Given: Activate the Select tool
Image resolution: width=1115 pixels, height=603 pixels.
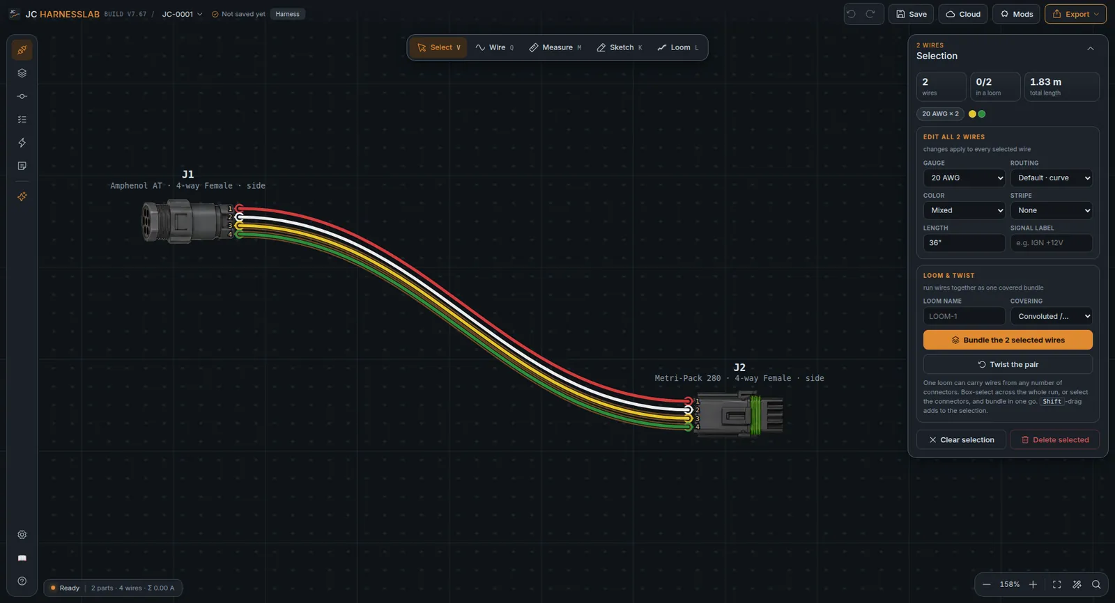Looking at the screenshot, I should tap(438, 47).
